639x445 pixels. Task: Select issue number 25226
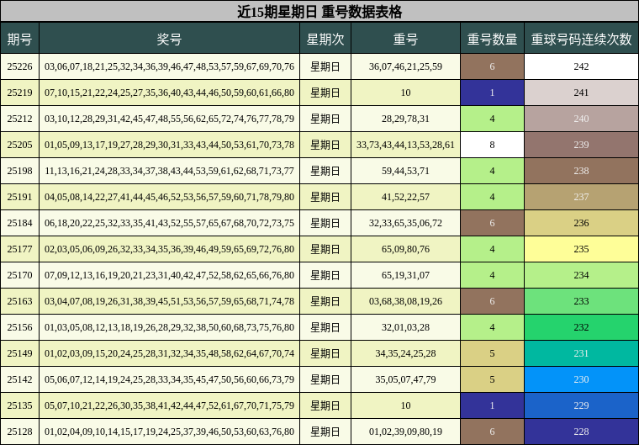coord(19,66)
